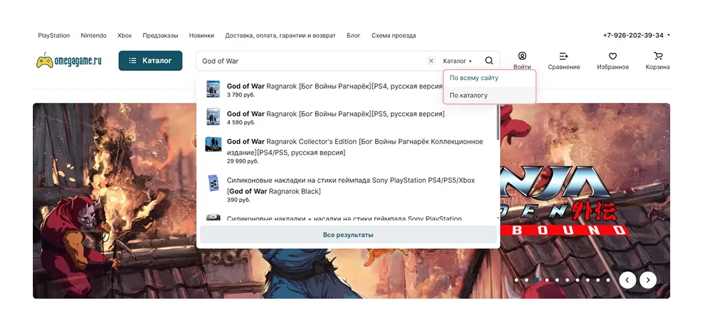Screen dimensions: 703x332
Task: Open the Избранное heart icon
Action: tap(613, 56)
